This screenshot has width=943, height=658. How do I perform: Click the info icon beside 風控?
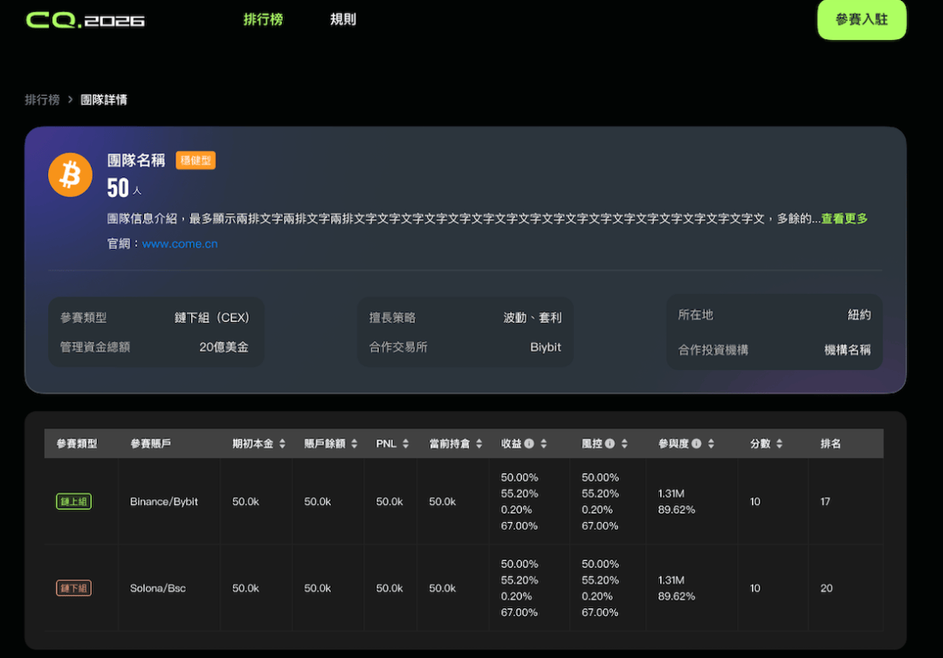609,444
